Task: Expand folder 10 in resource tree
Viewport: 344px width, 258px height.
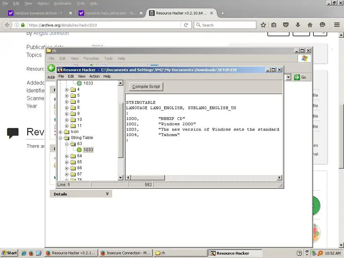Action: [x=67, y=120]
